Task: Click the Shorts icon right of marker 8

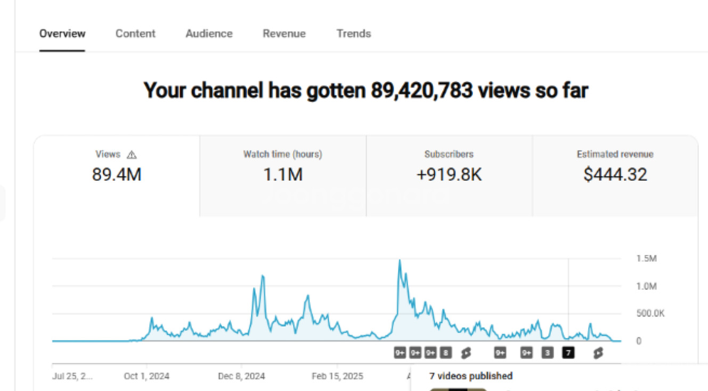Action: click(466, 352)
